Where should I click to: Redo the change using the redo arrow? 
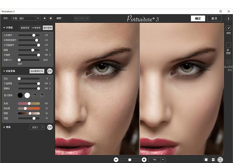coord(82,19)
